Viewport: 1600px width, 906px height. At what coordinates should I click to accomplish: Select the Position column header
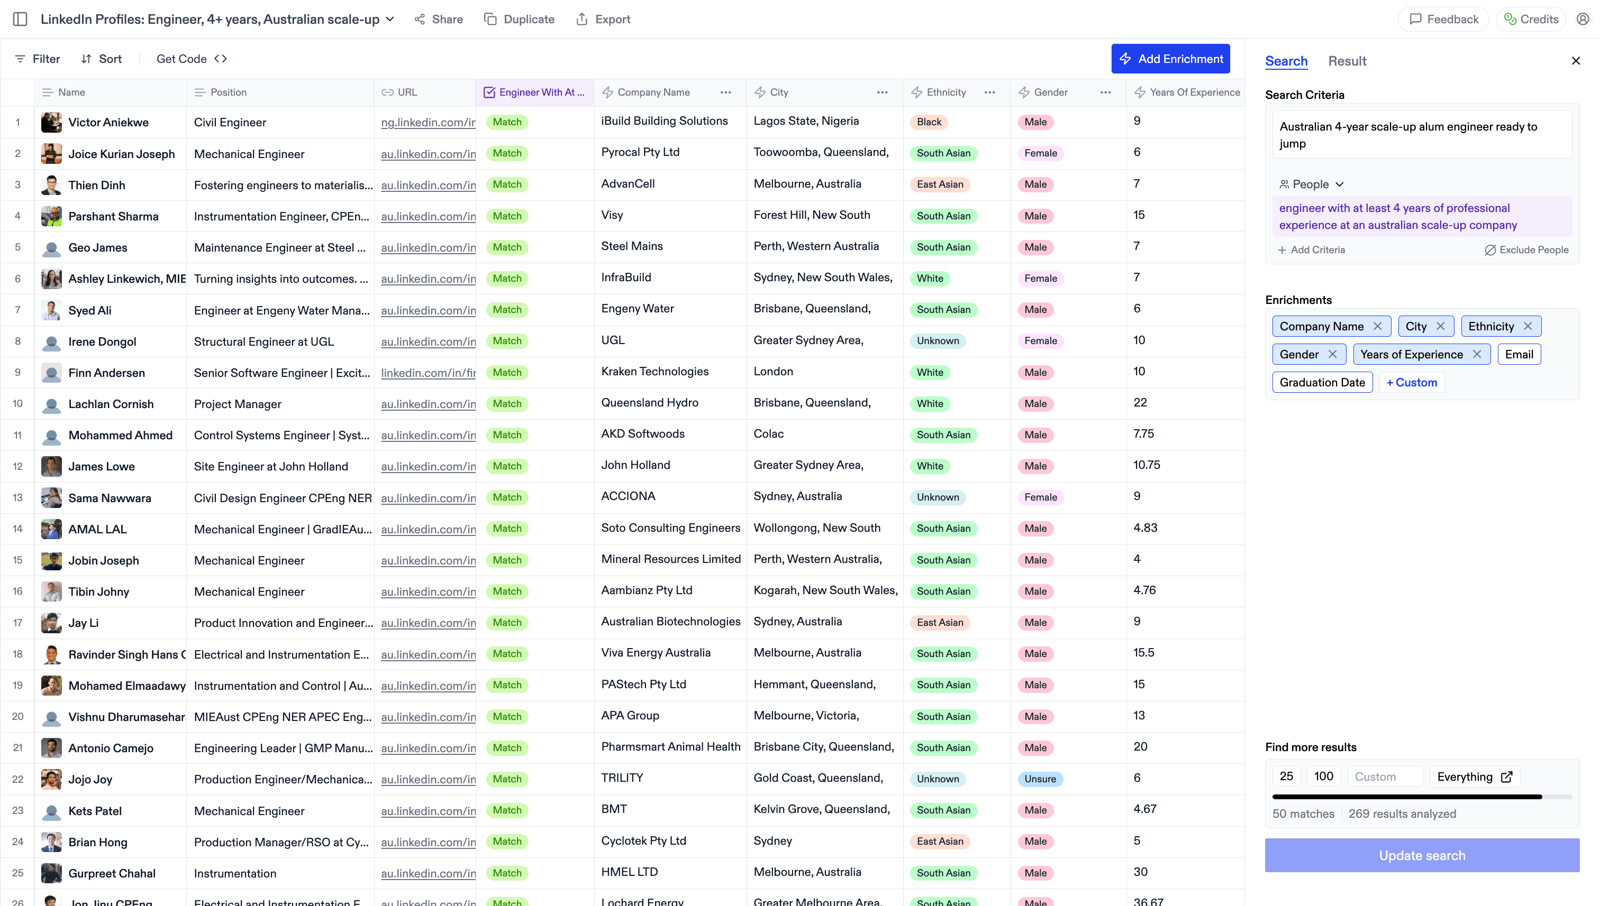click(280, 92)
